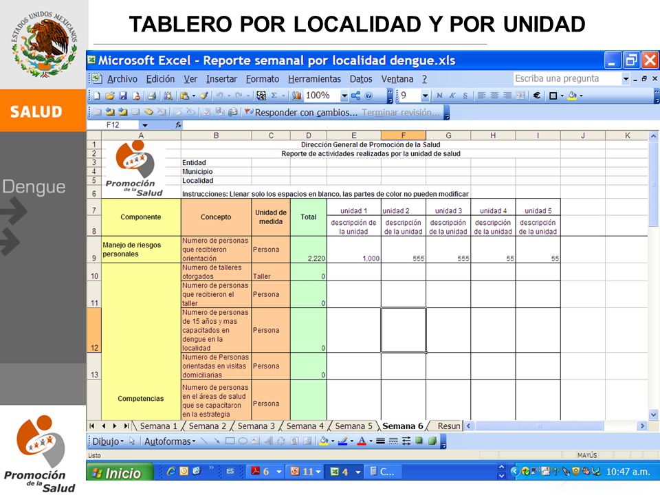This screenshot has height=495, width=660.
Task: Open the Archivo menu
Action: pyautogui.click(x=122, y=79)
